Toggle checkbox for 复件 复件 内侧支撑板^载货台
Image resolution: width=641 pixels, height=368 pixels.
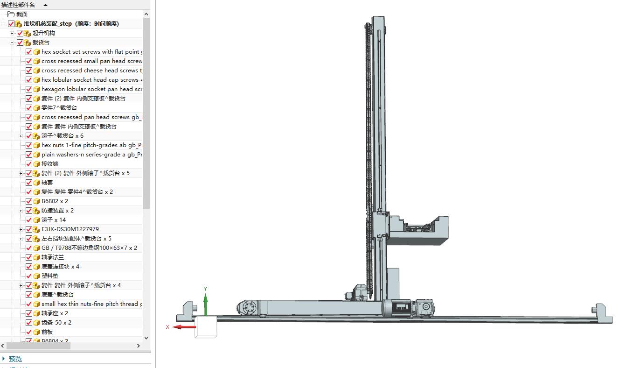pyautogui.click(x=29, y=126)
